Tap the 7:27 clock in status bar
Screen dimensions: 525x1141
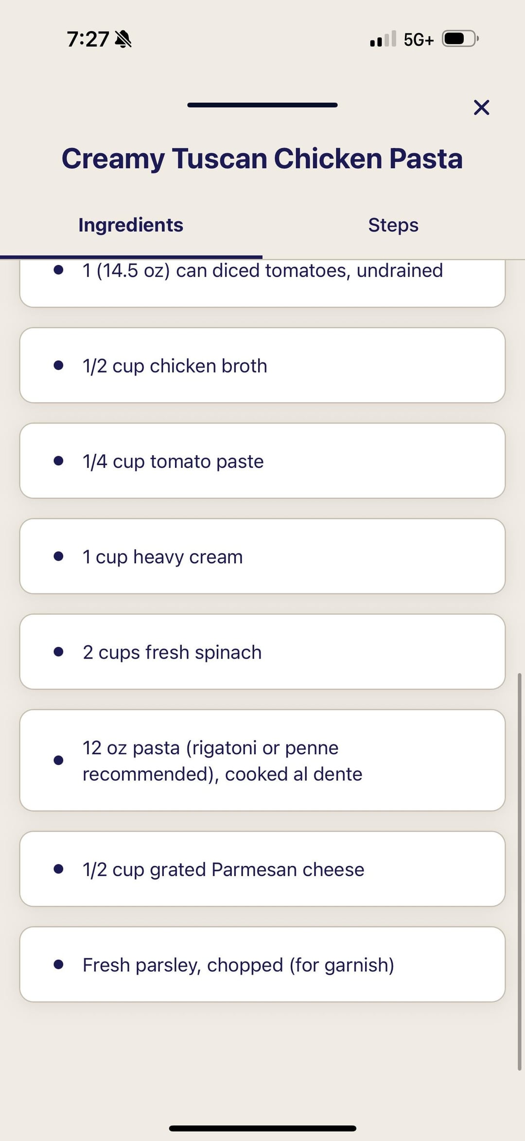click(88, 39)
